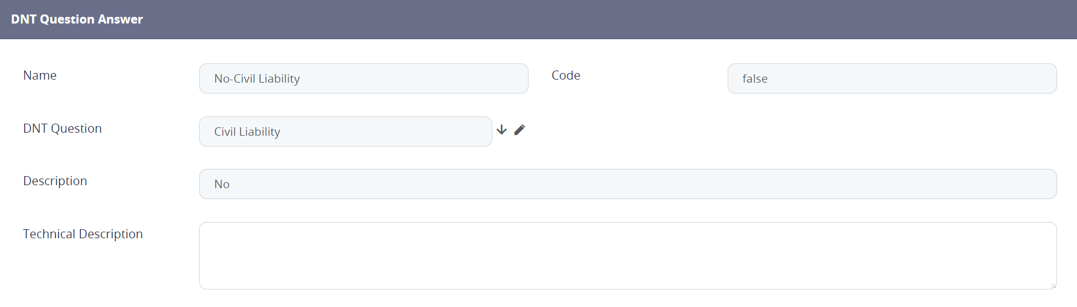Image resolution: width=1077 pixels, height=307 pixels.
Task: Click the DNT Question Answer header title
Action: tap(77, 19)
